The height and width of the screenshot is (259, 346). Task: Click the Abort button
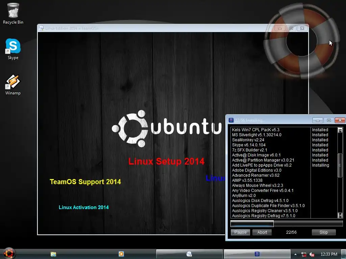tap(262, 232)
